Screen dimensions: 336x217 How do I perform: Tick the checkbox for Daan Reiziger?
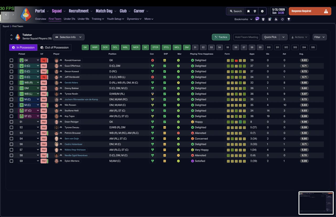(x=11, y=122)
